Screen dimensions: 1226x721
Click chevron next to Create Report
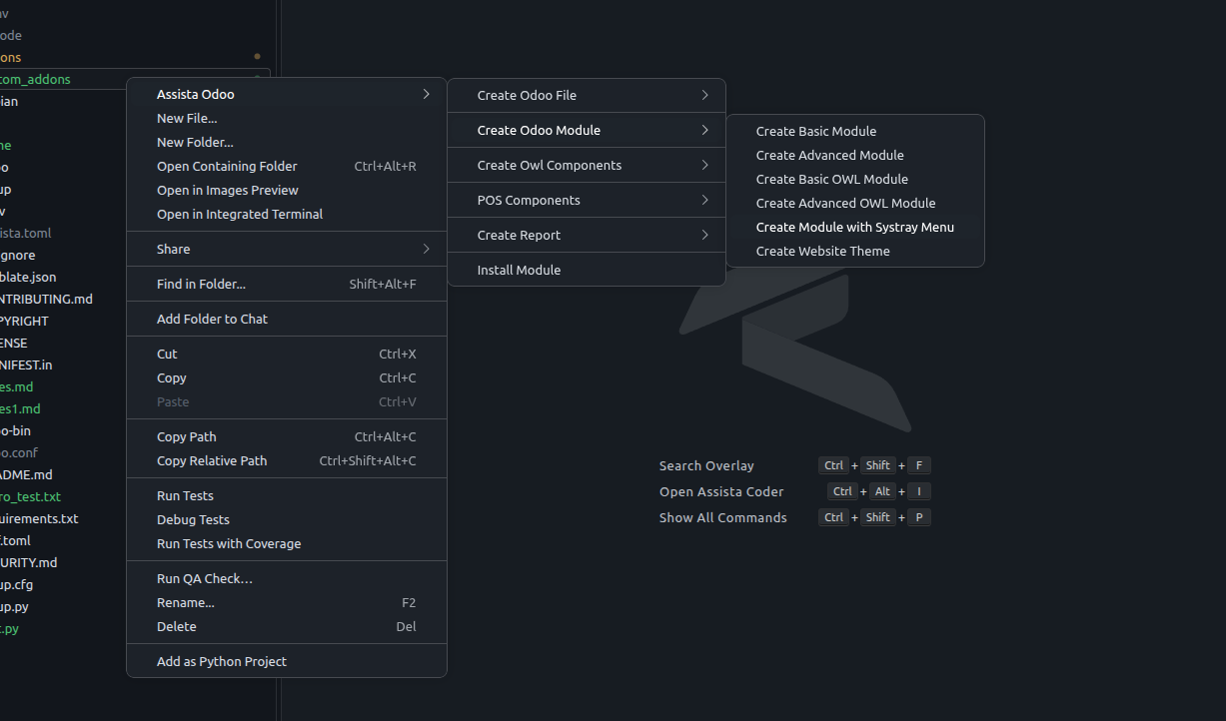[704, 235]
